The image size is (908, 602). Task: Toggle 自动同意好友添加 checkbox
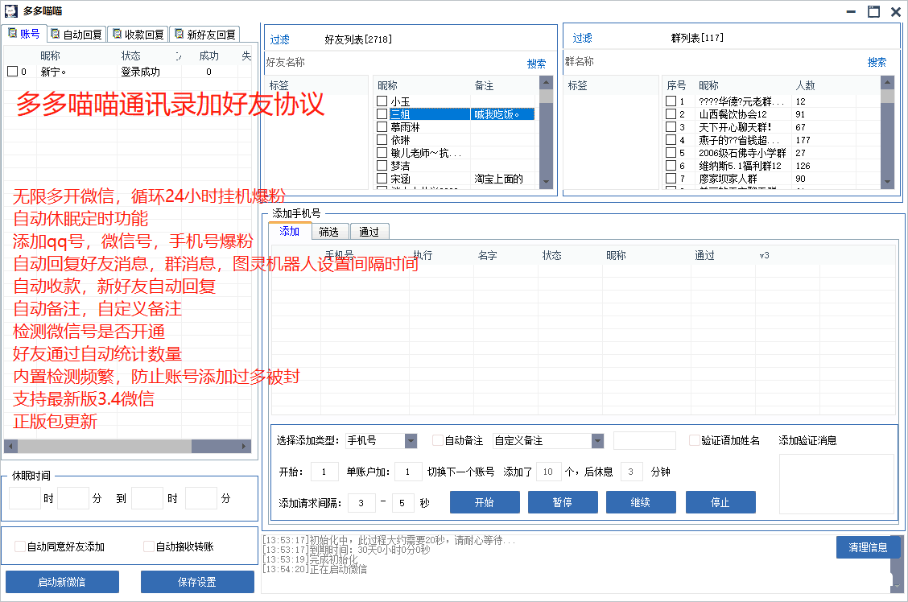pos(20,546)
